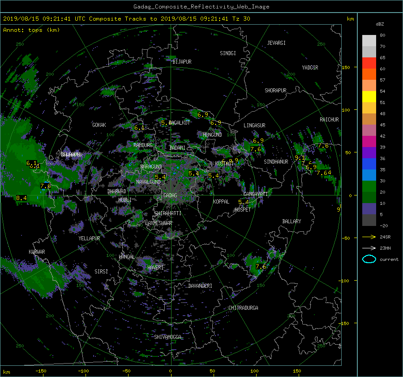Pick the pink 42 dBZ swatch

[369, 130]
